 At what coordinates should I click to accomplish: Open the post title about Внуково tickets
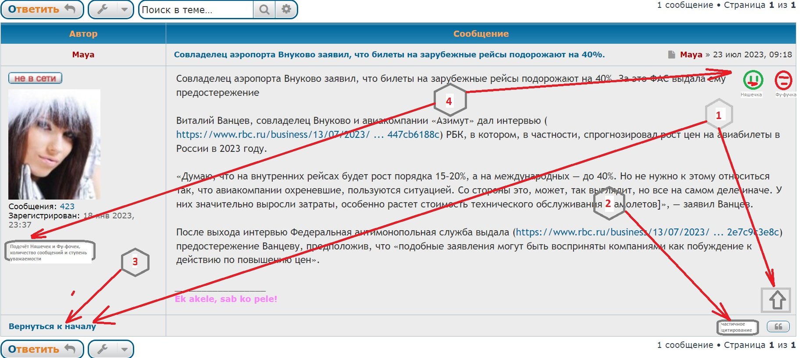389,55
